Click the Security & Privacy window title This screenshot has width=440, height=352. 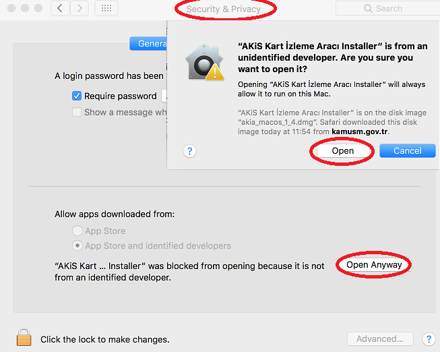pyautogui.click(x=224, y=9)
